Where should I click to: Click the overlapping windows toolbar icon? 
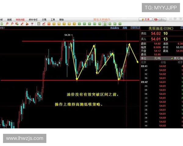point(17,24)
